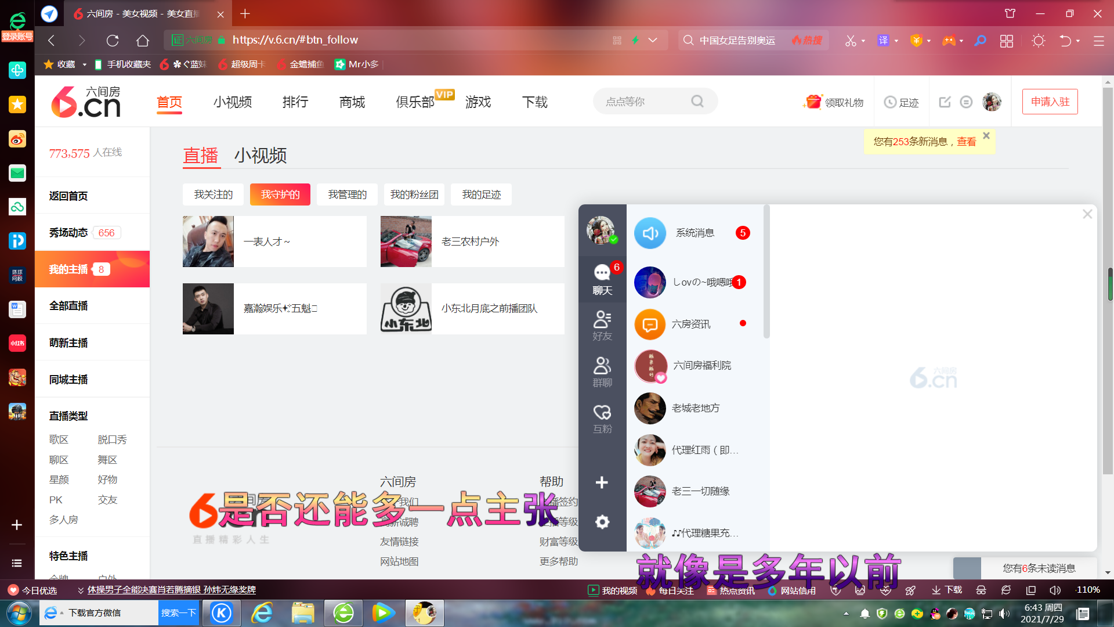This screenshot has height=627, width=1114.
Task: Expand 今日优选 news ticker chevron
Action: pyautogui.click(x=81, y=590)
